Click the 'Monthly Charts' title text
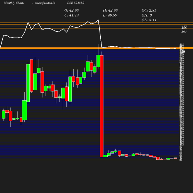 tap(14, 3)
